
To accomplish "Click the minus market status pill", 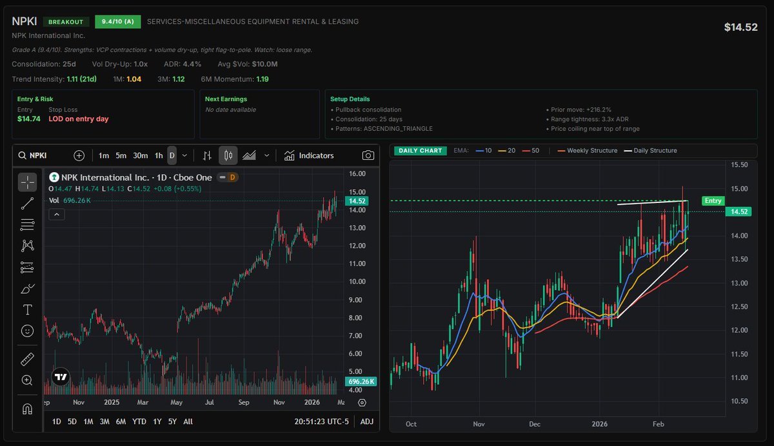I will pos(223,177).
